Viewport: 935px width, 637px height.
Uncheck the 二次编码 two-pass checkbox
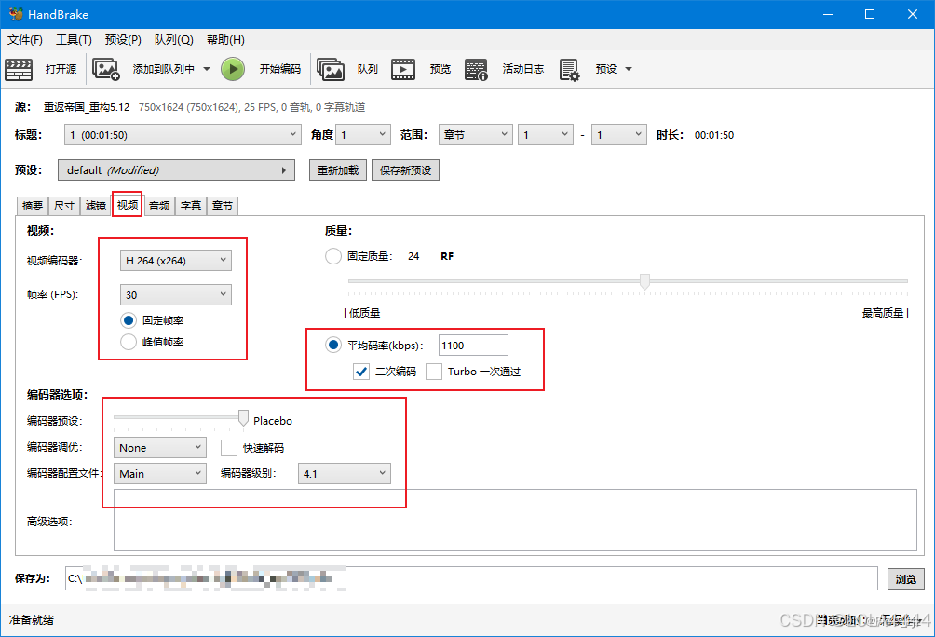point(360,372)
